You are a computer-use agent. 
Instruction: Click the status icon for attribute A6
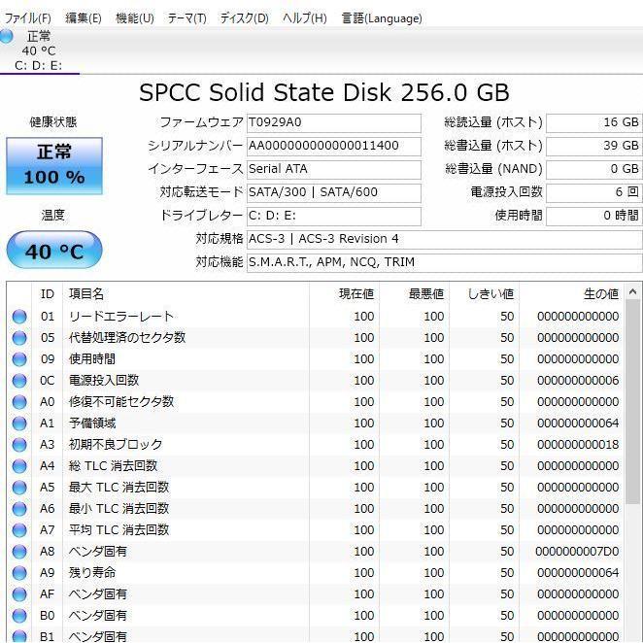pyautogui.click(x=19, y=509)
